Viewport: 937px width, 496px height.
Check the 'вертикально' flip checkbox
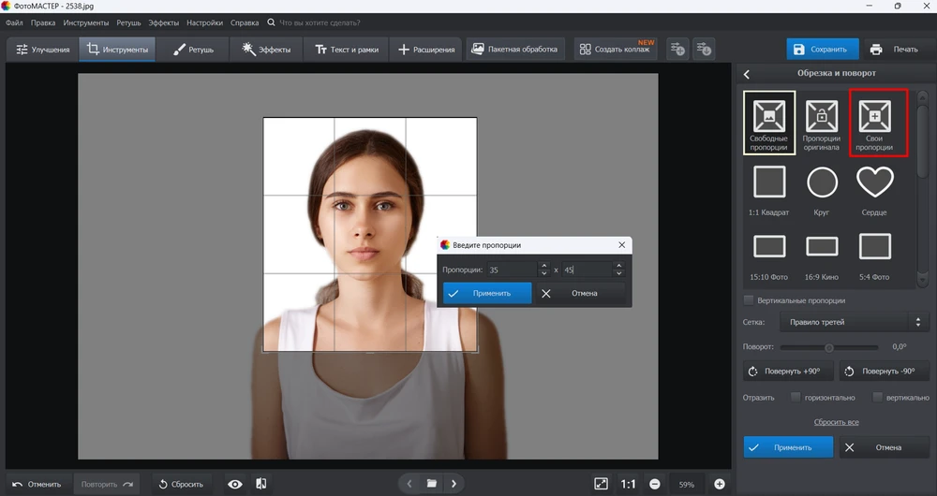point(877,397)
